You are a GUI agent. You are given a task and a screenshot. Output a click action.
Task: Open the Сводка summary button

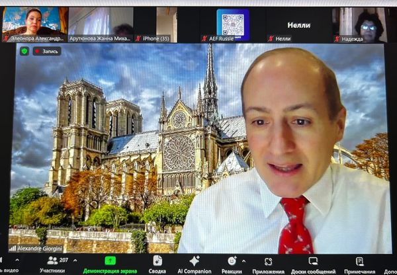point(157,264)
